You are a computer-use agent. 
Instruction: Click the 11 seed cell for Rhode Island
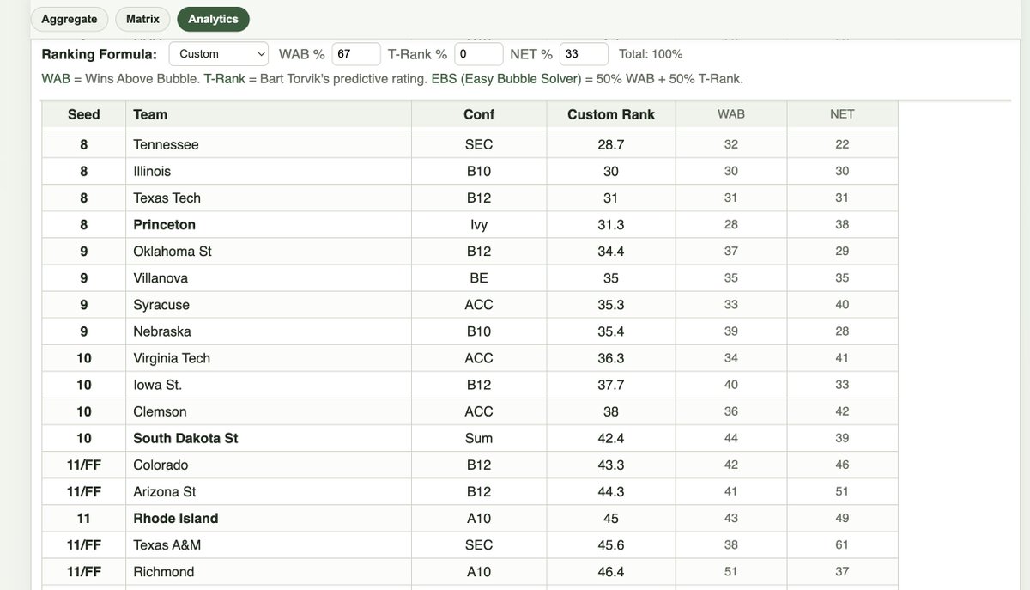click(x=84, y=517)
